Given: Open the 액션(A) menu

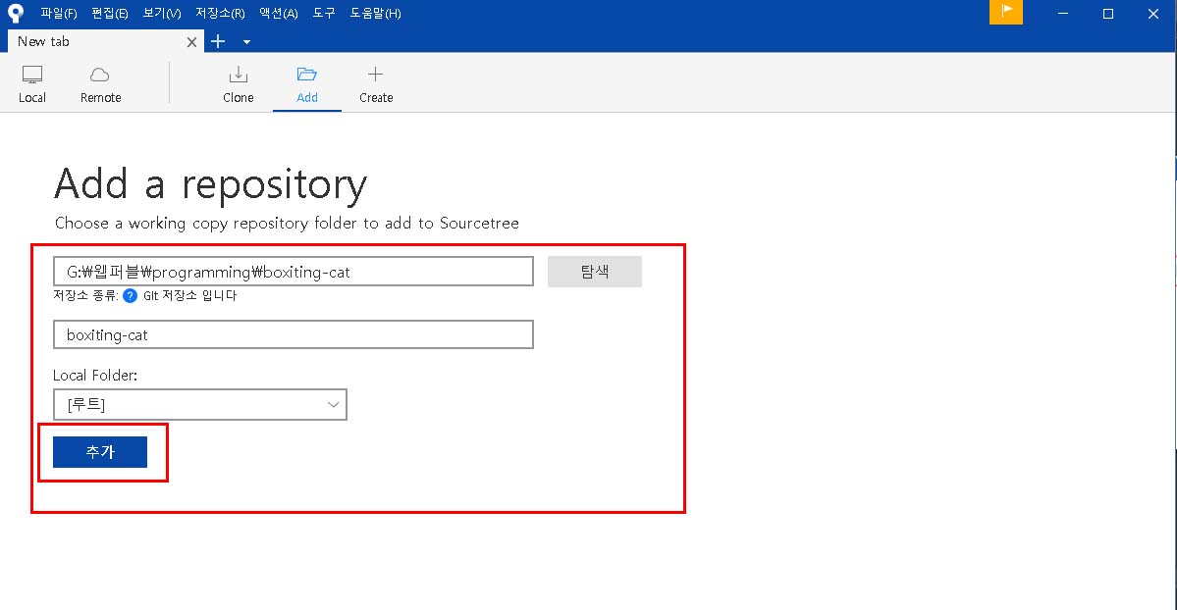Looking at the screenshot, I should click(279, 14).
